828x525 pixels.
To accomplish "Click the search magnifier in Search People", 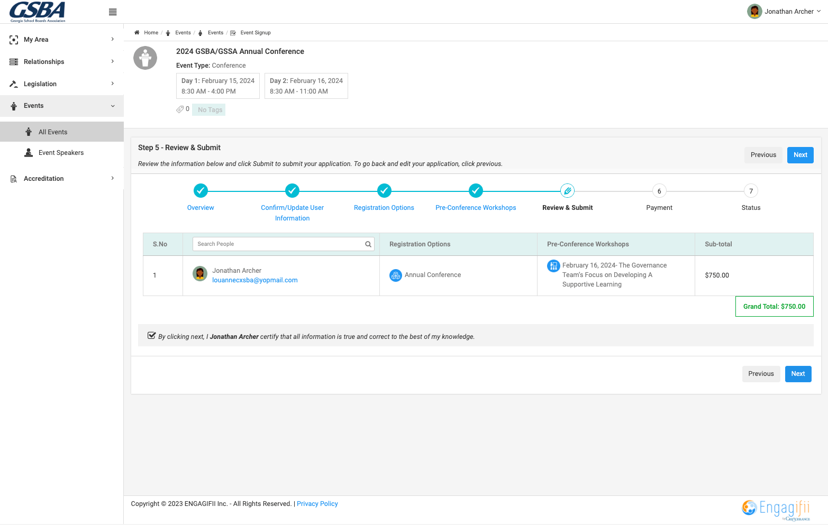I will (368, 244).
